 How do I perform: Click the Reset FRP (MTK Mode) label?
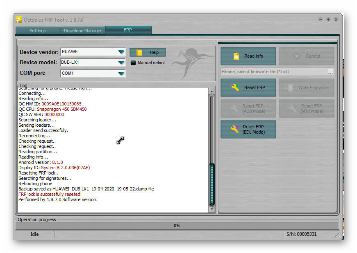click(312, 109)
